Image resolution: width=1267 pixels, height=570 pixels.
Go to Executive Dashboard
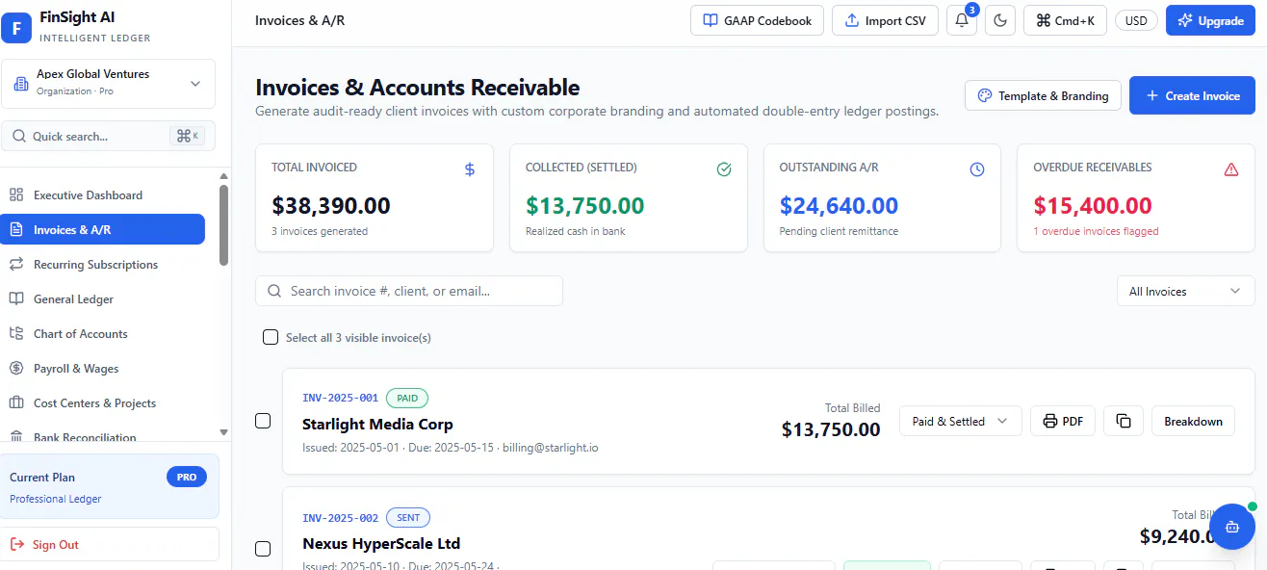(103, 195)
